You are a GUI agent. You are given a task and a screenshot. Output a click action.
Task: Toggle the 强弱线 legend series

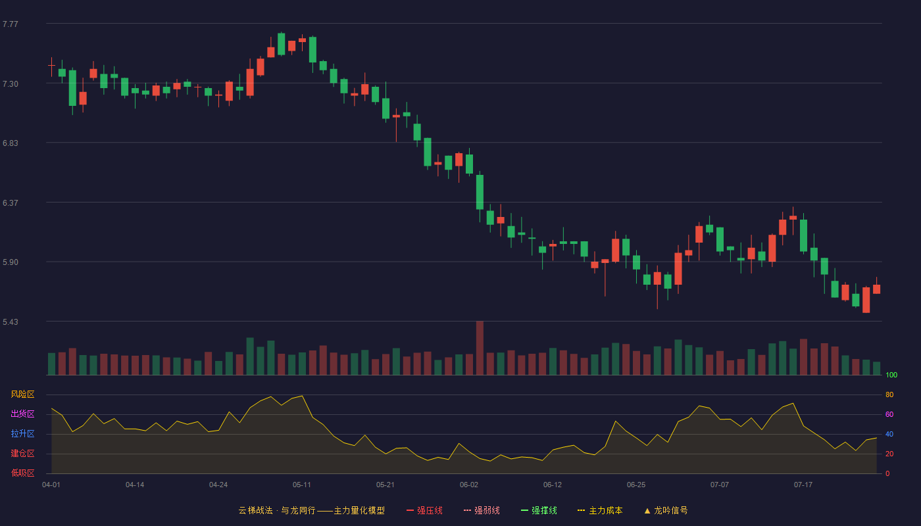click(x=482, y=510)
